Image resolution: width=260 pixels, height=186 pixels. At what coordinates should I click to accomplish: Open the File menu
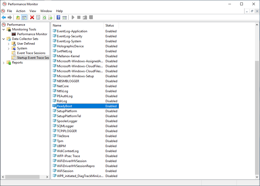point(9,11)
